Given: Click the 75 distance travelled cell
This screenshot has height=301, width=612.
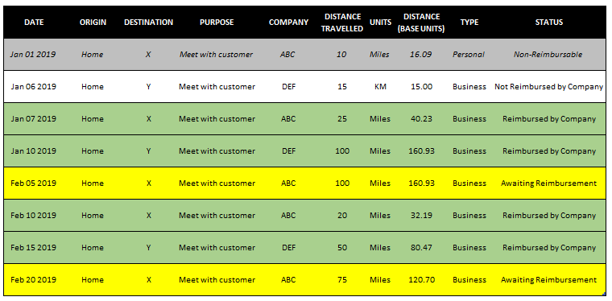Looking at the screenshot, I should click(x=342, y=279).
